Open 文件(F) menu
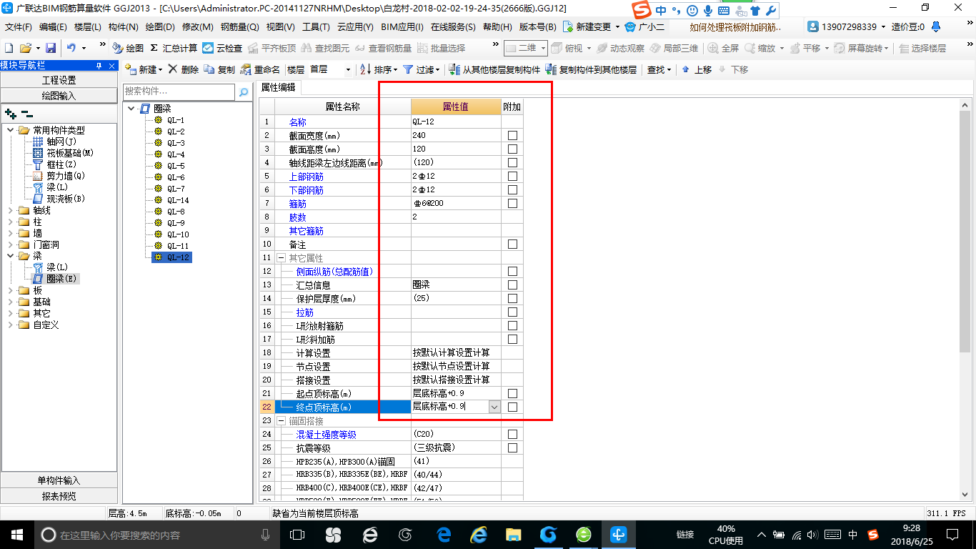The width and height of the screenshot is (976, 549). click(x=19, y=27)
